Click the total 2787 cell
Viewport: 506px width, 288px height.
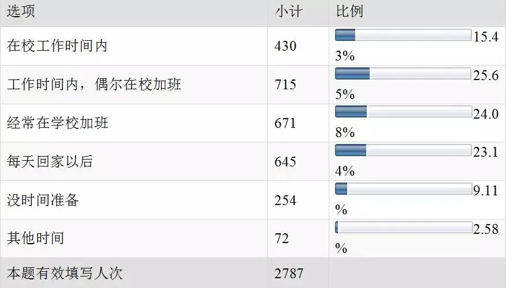point(289,273)
